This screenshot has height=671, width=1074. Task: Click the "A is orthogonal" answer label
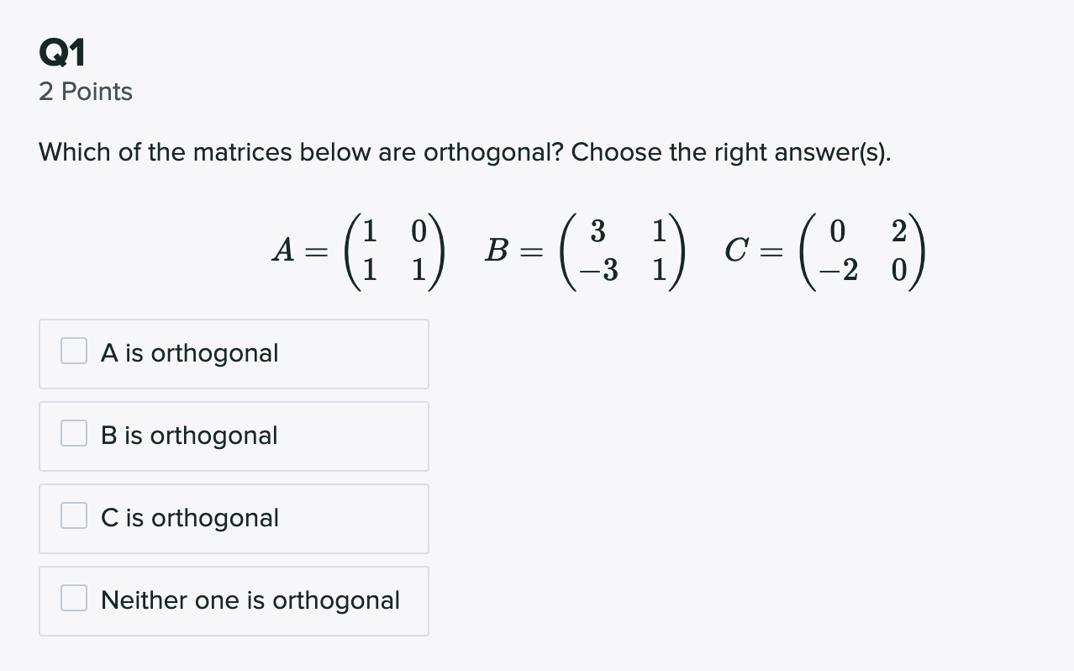coord(189,353)
